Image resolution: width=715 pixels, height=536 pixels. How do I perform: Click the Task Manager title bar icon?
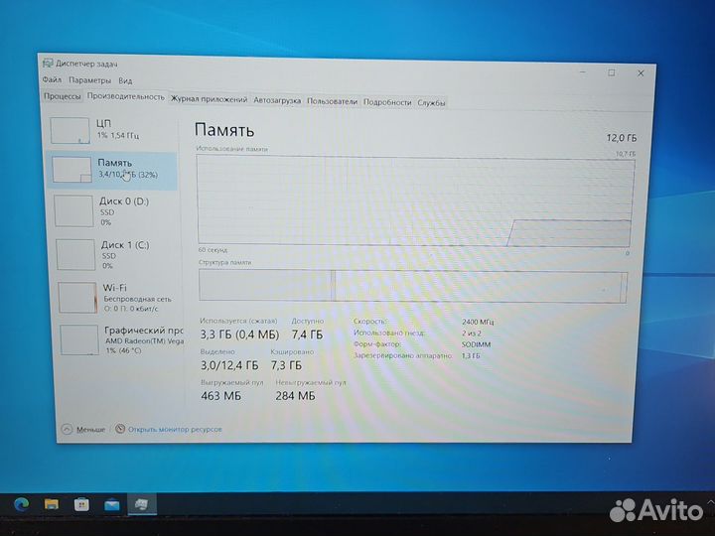pos(48,63)
